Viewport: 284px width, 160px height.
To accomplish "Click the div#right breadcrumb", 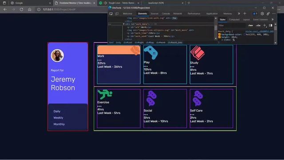I will pos(139,43).
